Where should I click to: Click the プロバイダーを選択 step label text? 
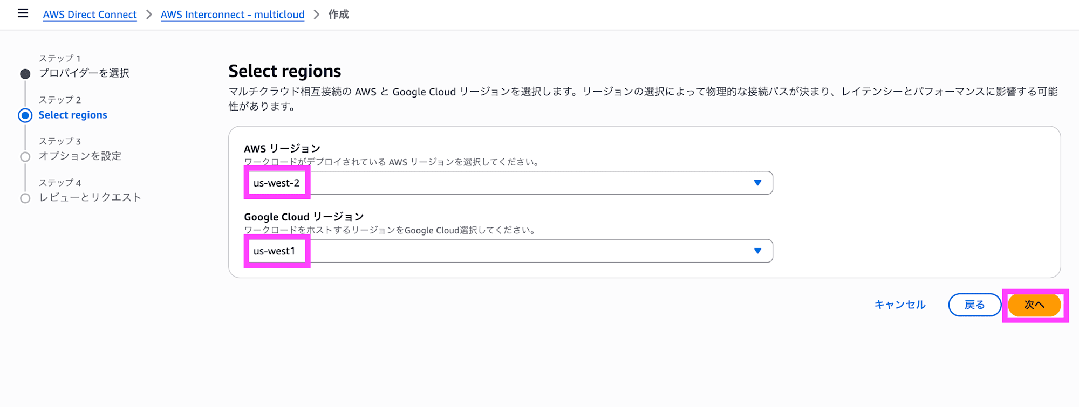(84, 73)
